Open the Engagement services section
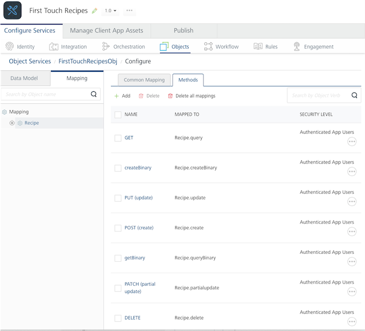Image resolution: width=365 pixels, height=331 pixels. tap(313, 46)
